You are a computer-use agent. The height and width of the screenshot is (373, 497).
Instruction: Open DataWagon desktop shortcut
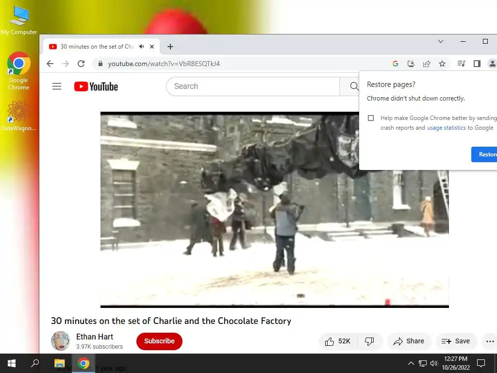[x=19, y=115]
